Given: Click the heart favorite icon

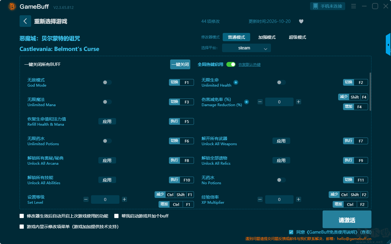Looking at the screenshot, I should 301,21.
